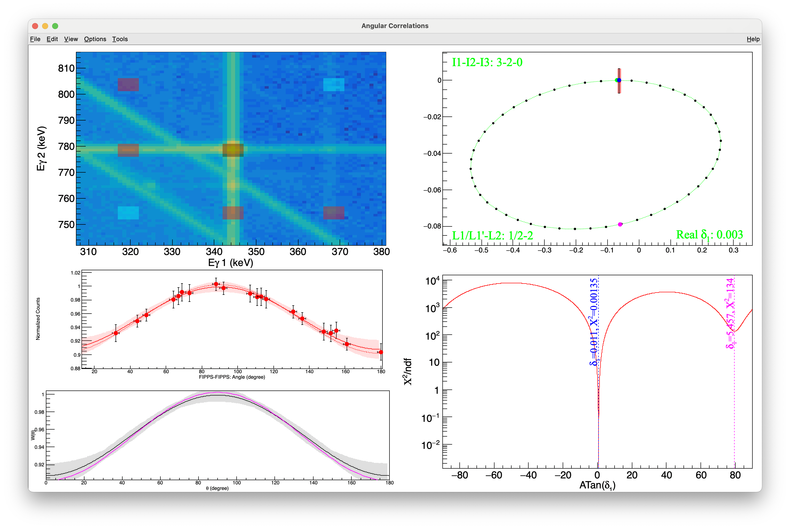Open the Edit menu

(x=52, y=39)
